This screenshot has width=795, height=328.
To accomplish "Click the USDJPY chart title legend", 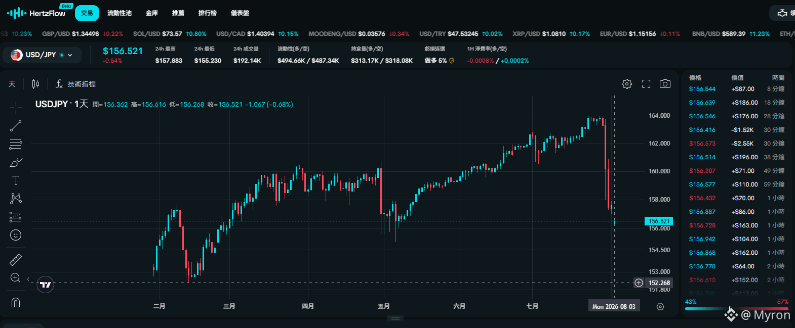I will (x=62, y=104).
